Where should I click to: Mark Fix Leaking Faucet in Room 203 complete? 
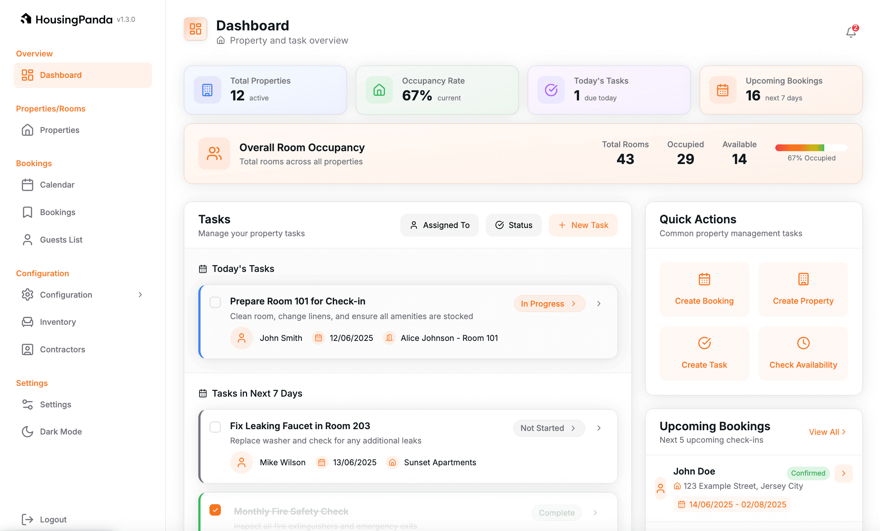(215, 427)
